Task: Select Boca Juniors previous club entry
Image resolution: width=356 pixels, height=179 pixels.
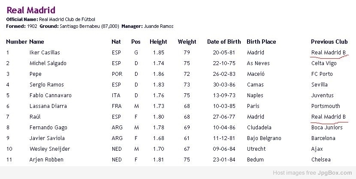Action: [327, 127]
